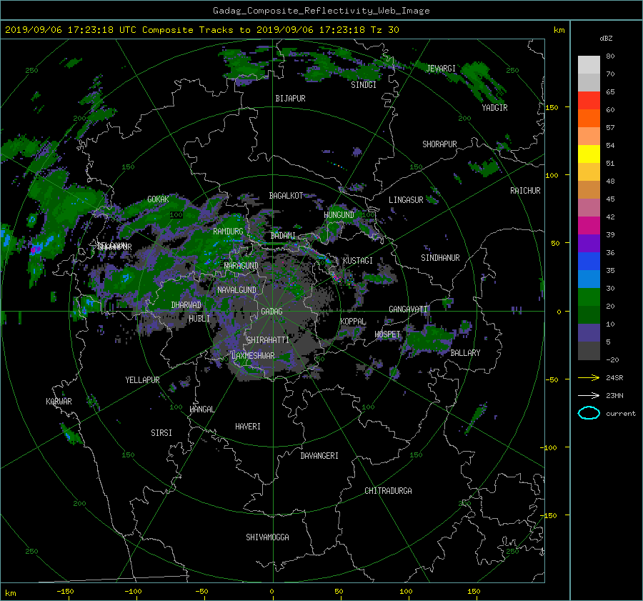The width and height of the screenshot is (643, 601).
Task: Click the HUNGUND city label
Action: click(339, 215)
